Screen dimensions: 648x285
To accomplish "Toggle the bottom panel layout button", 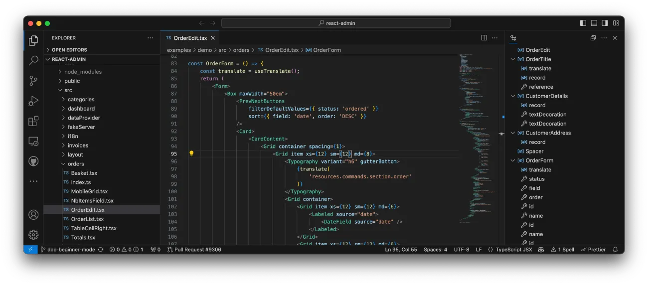I will (x=594, y=23).
